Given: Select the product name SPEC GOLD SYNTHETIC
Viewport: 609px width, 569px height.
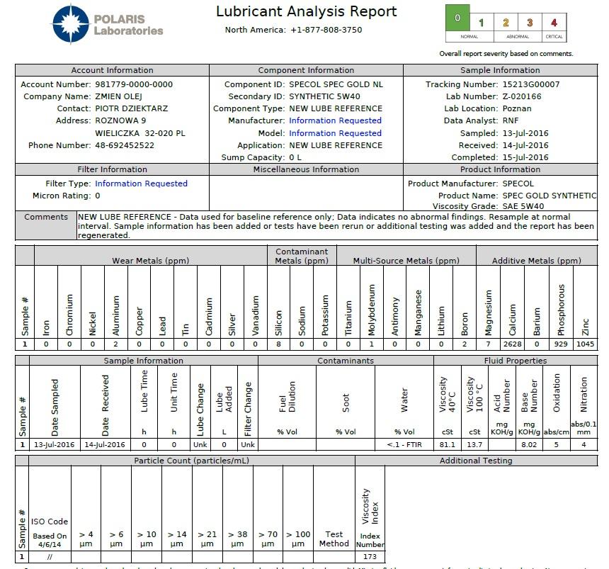Looking at the screenshot, I should point(550,196).
